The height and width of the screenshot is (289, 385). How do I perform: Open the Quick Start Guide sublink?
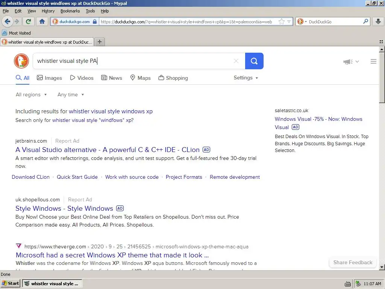[77, 177]
